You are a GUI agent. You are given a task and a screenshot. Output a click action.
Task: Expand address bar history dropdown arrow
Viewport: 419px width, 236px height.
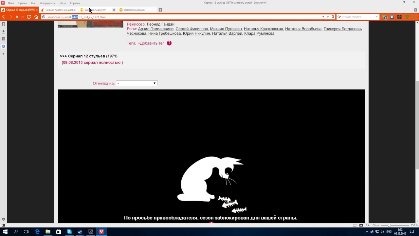tap(323, 17)
